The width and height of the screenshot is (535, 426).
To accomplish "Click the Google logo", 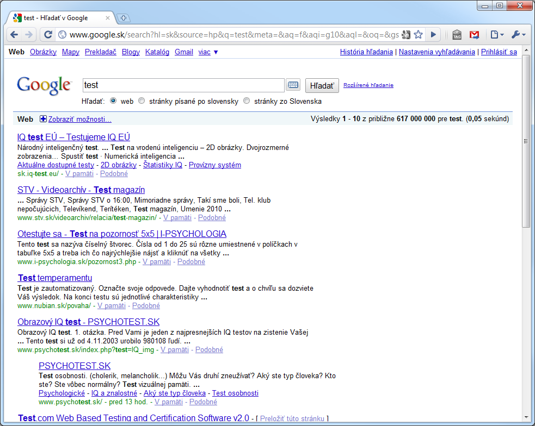I will tap(44, 85).
